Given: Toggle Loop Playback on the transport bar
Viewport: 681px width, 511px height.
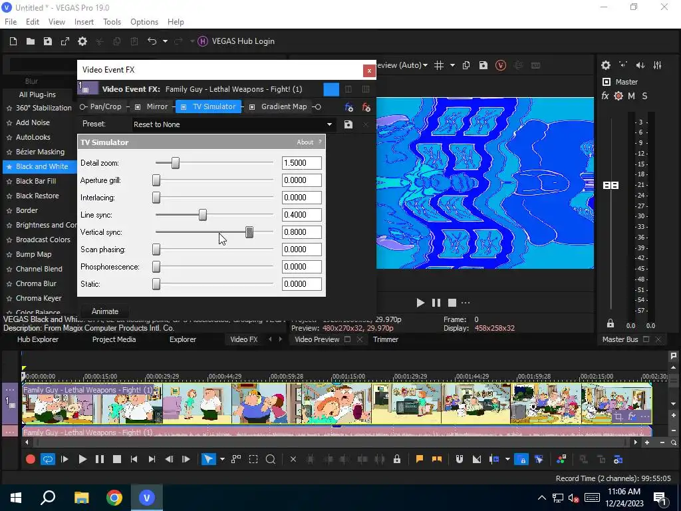Looking at the screenshot, I should click(x=48, y=459).
